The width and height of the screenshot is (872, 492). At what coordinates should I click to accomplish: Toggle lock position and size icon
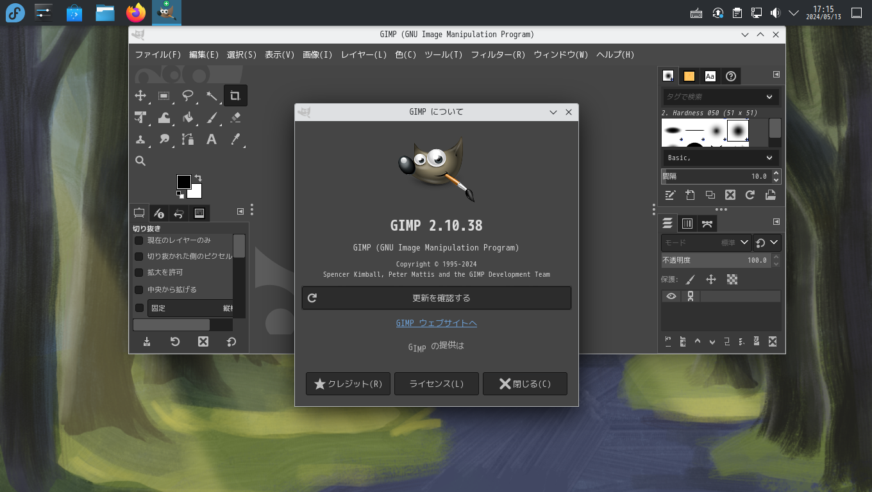(x=710, y=279)
